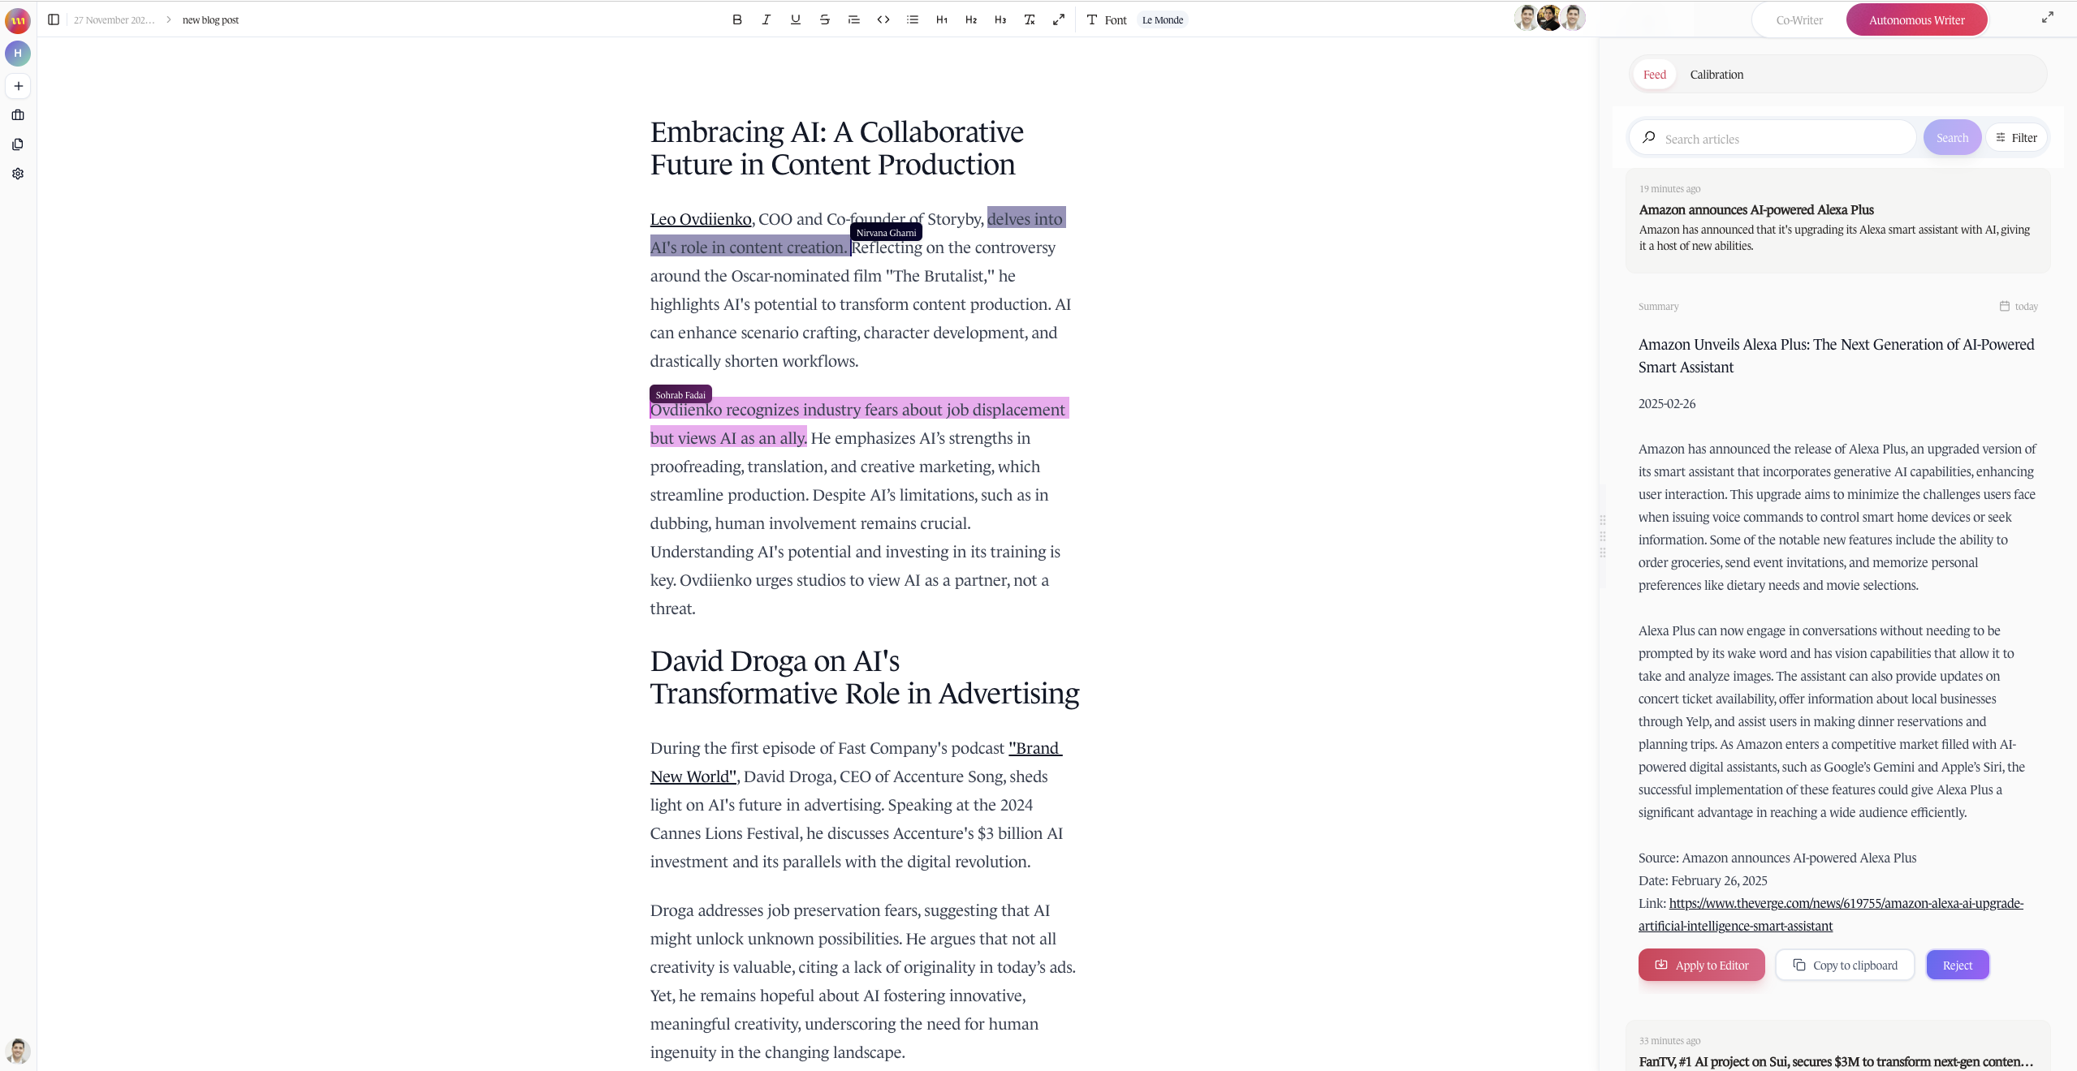Select the H2 heading dropdown
The width and height of the screenshot is (2077, 1071).
pyautogui.click(x=970, y=19)
